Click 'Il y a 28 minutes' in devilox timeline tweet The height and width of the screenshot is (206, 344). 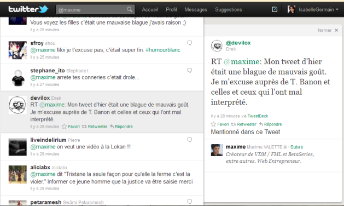tap(45, 127)
